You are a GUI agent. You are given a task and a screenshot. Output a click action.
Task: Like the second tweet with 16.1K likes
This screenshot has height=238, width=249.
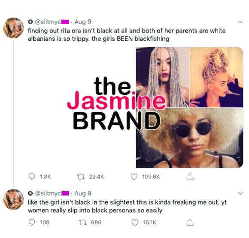[135, 222]
